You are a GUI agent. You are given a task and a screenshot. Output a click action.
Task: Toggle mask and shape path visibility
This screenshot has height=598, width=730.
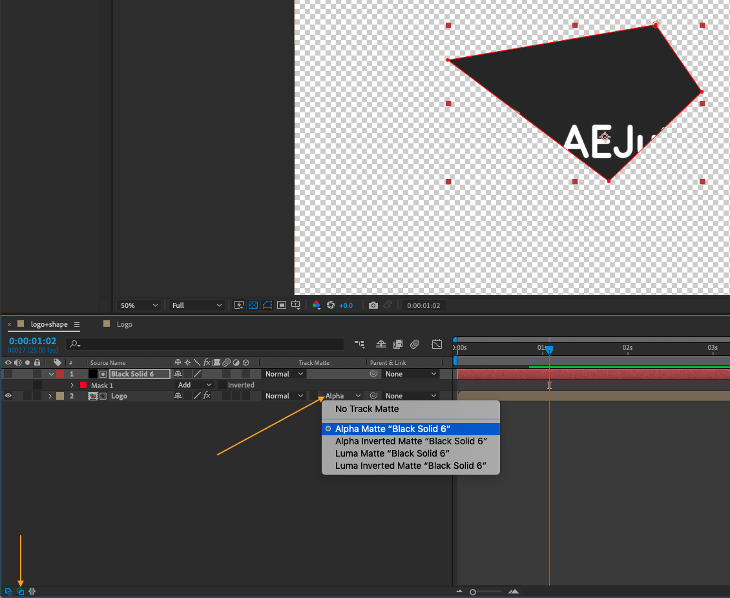(x=267, y=305)
